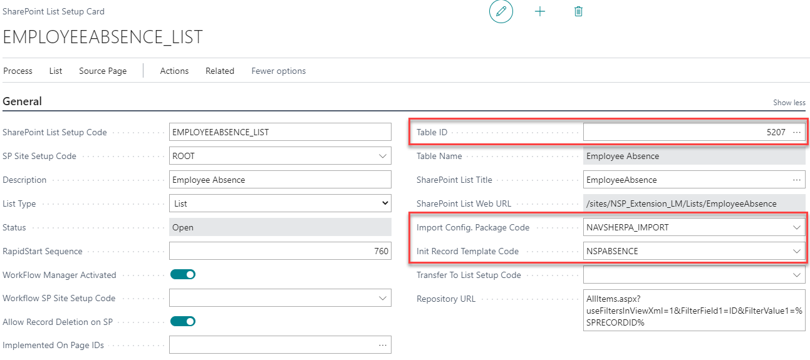The width and height of the screenshot is (810, 360).
Task: Open the Process menu
Action: tap(18, 71)
